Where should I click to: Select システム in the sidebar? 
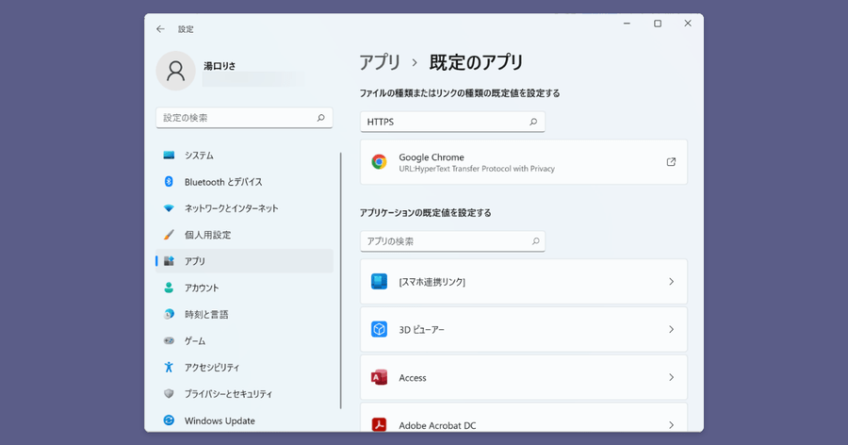[199, 156]
